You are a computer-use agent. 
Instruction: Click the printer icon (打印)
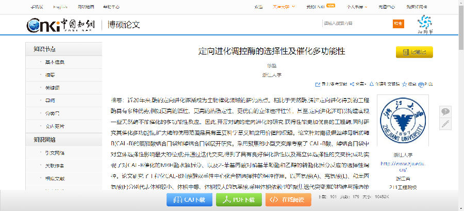(x=421, y=85)
